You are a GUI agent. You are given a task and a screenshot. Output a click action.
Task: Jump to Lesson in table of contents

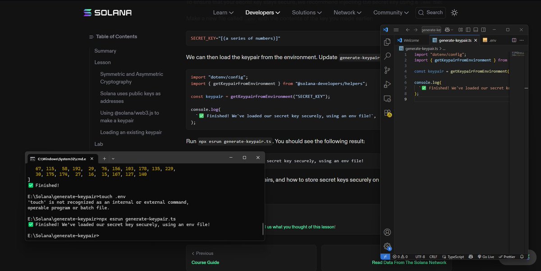(x=102, y=62)
